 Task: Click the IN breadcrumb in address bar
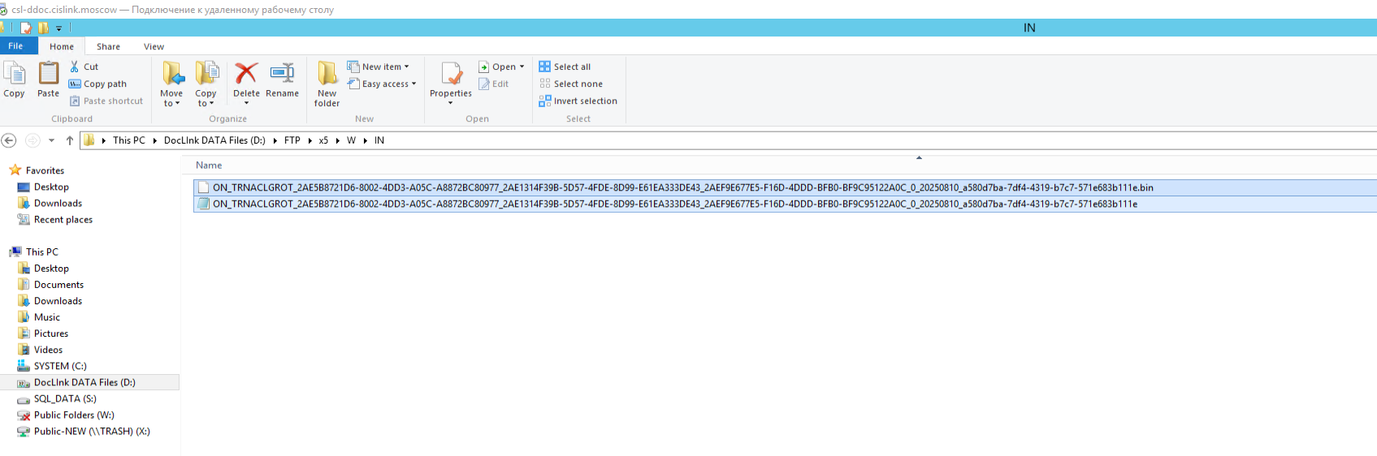point(379,140)
